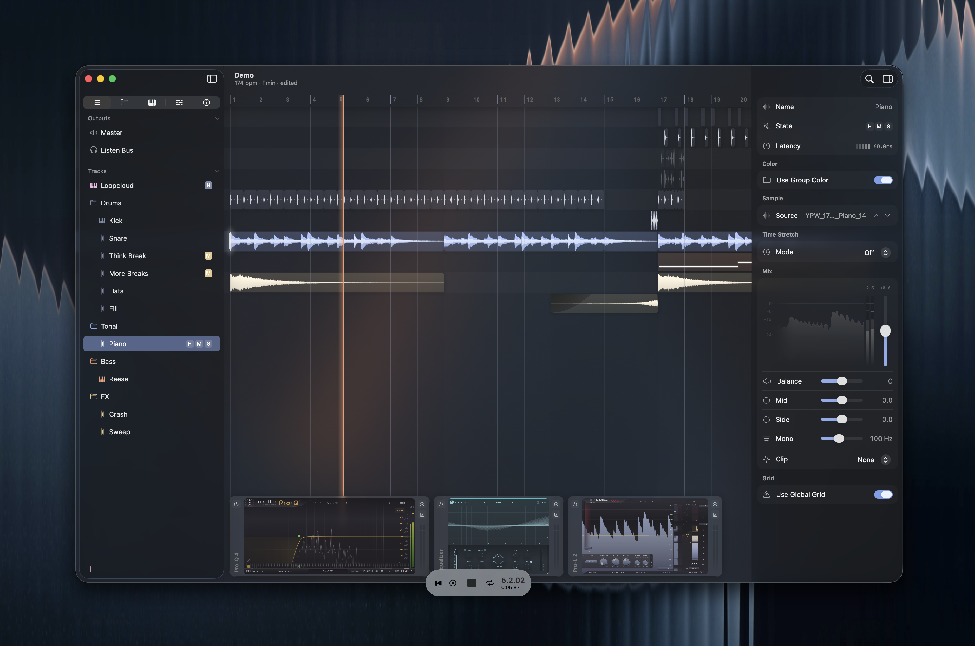Adjust the Balance slider in the Mix panel
Screen dimensions: 975x646
(x=842, y=381)
